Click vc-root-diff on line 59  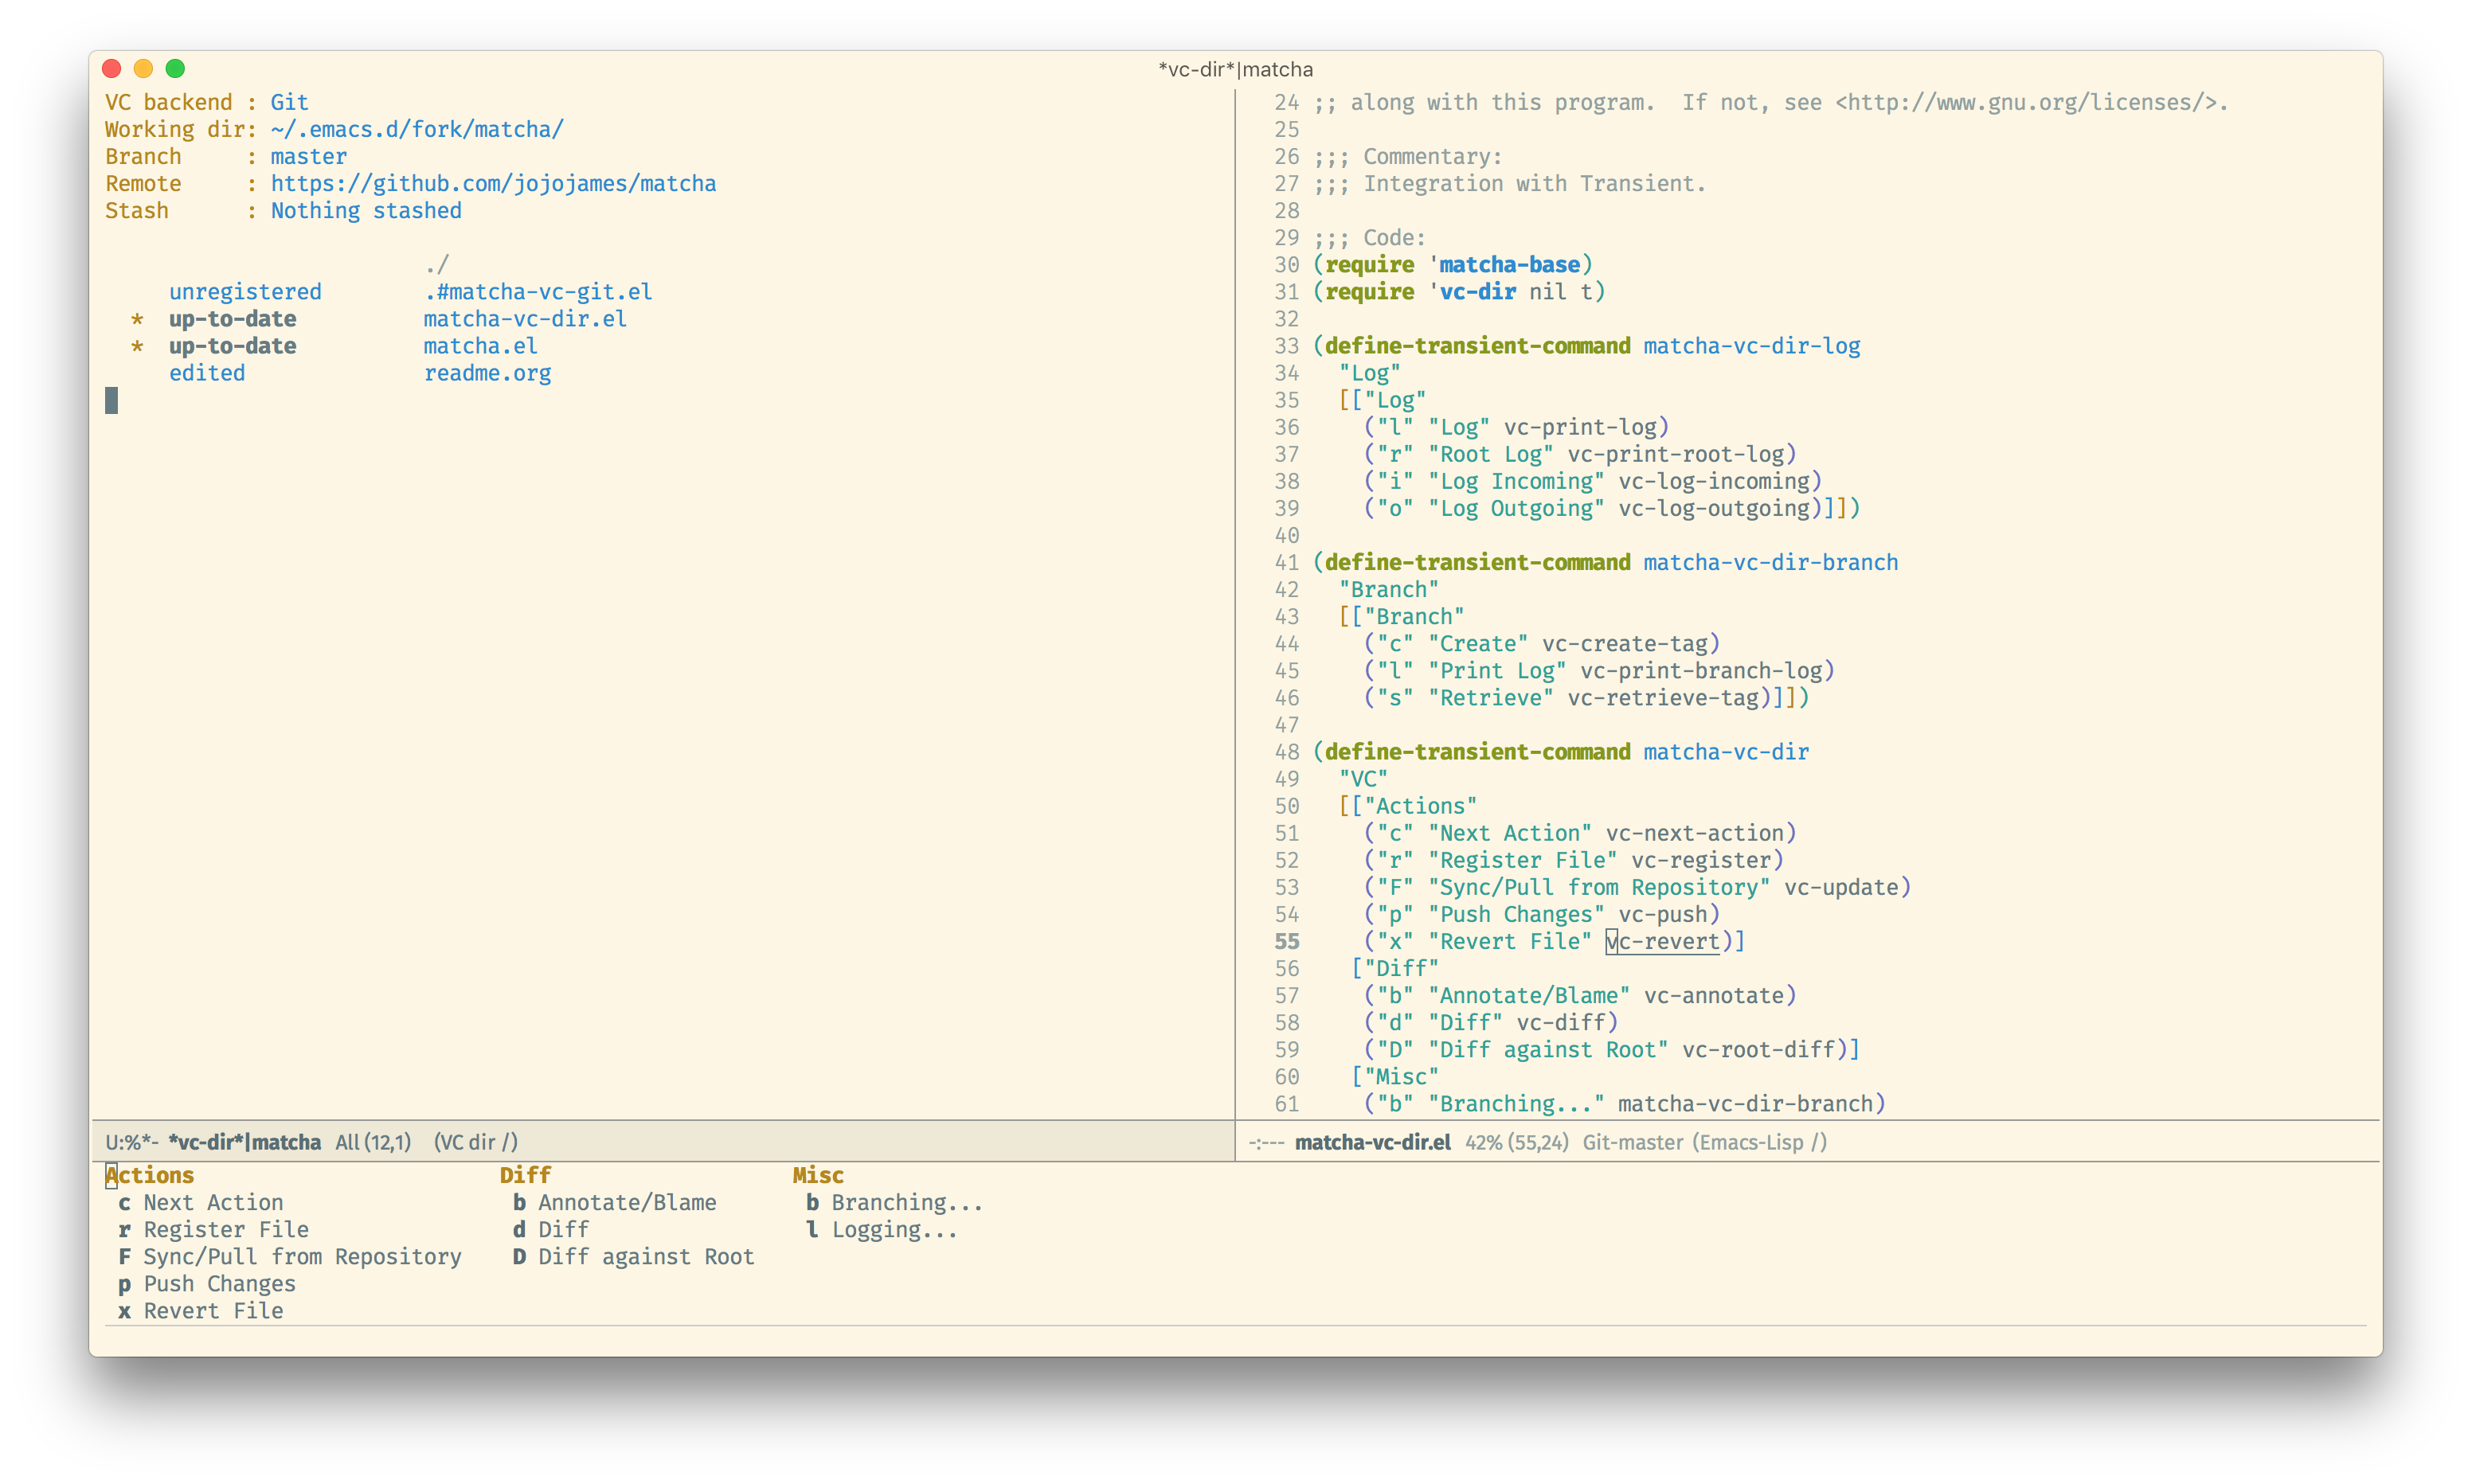click(x=1758, y=1050)
